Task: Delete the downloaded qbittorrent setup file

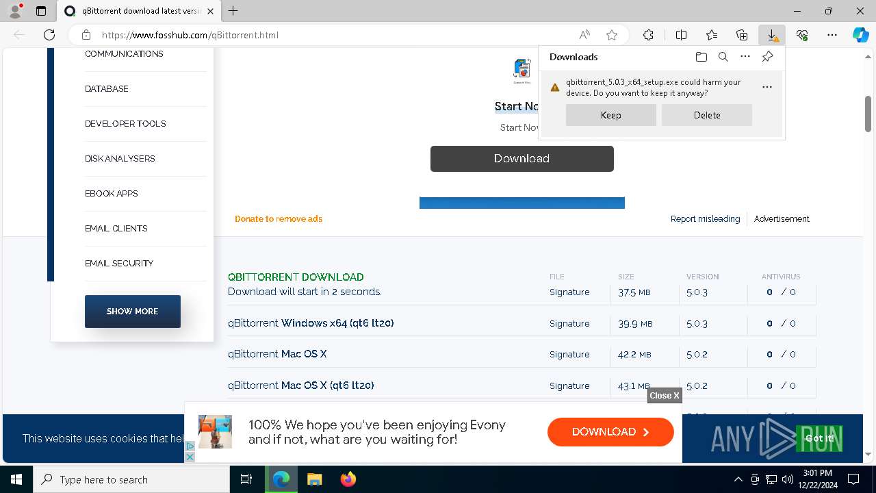Action: [x=707, y=115]
